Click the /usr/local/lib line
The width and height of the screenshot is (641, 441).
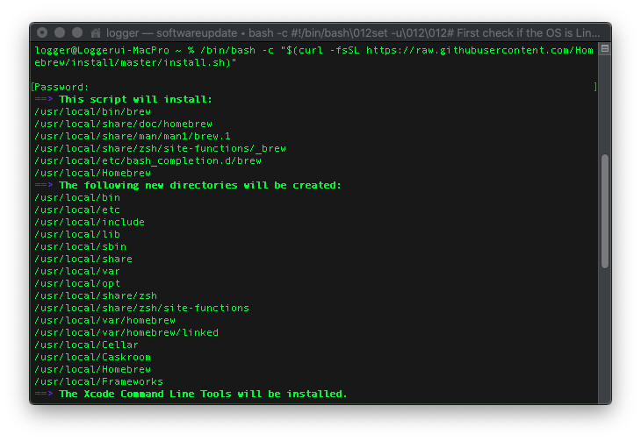(77, 234)
